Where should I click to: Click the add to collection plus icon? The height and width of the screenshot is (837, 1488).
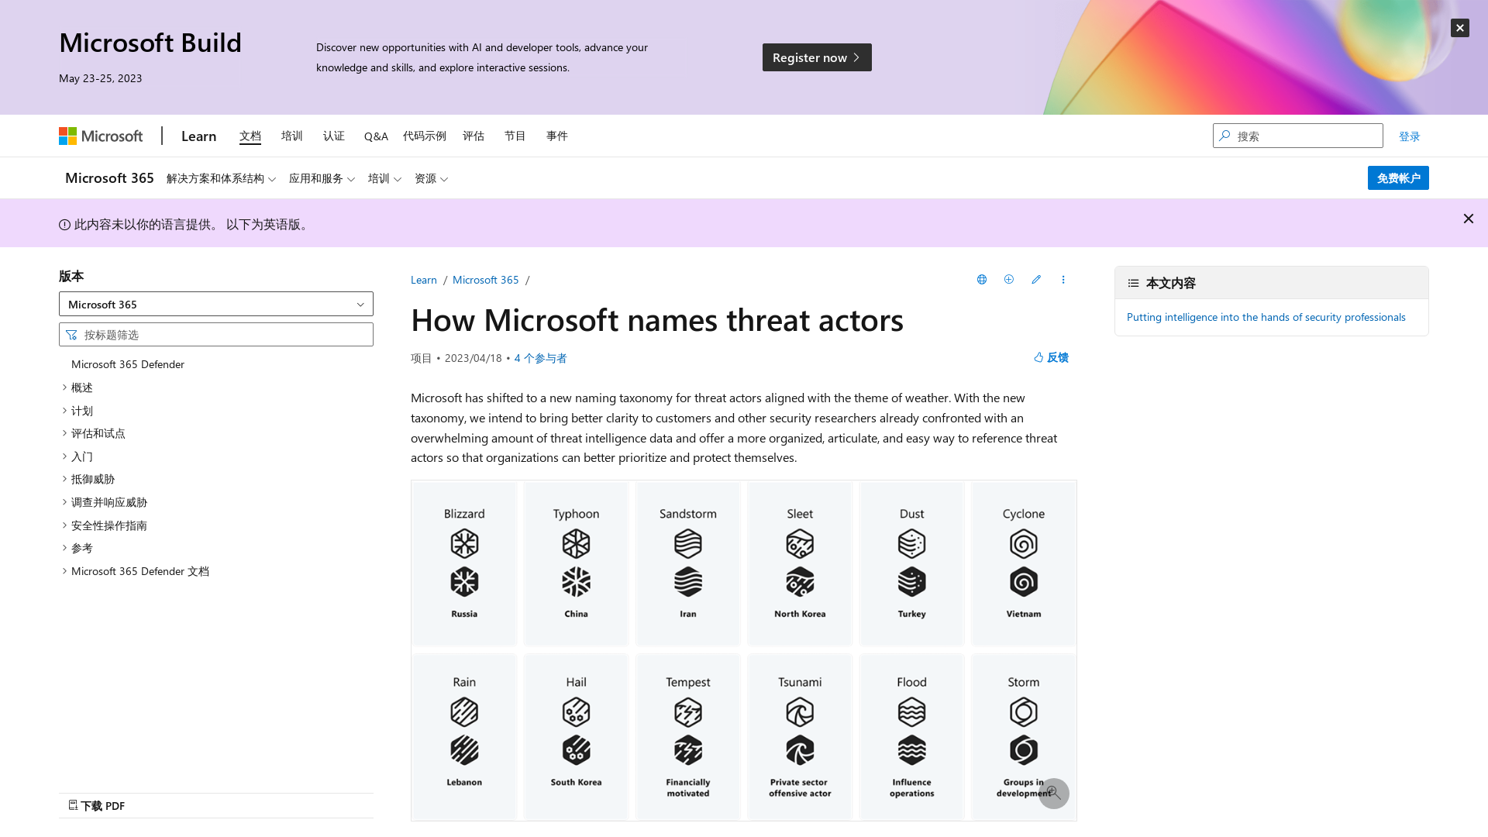(x=1009, y=280)
